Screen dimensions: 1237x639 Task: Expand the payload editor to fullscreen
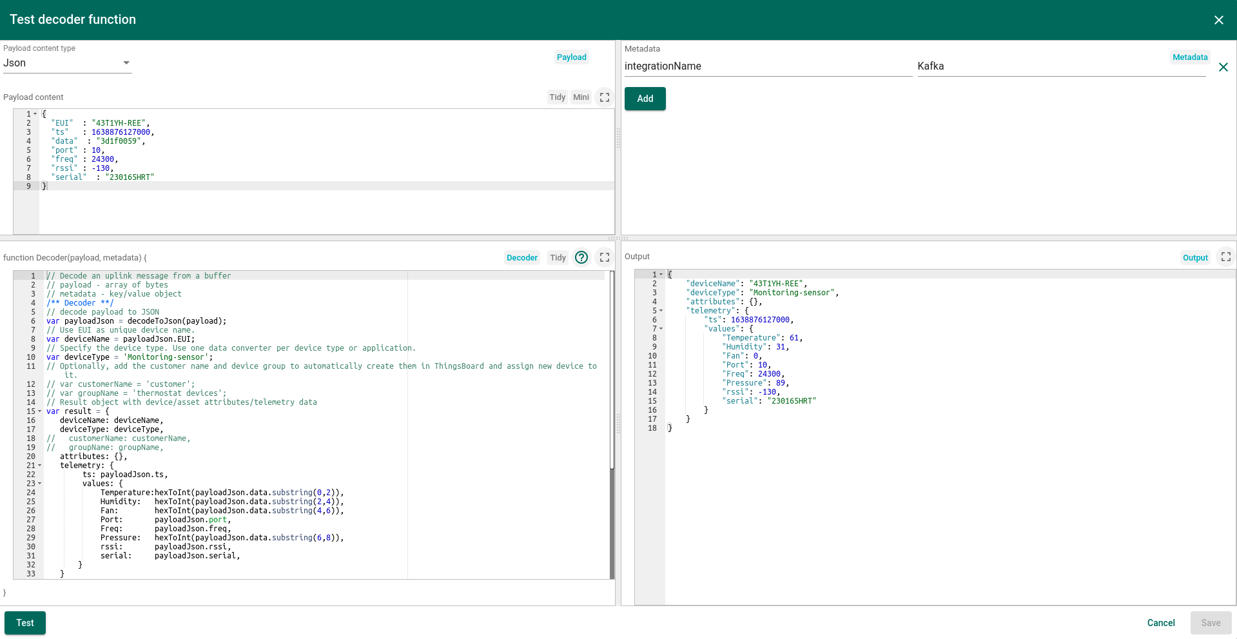[605, 97]
